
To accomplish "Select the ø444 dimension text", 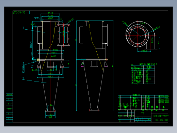I will coord(54,53).
